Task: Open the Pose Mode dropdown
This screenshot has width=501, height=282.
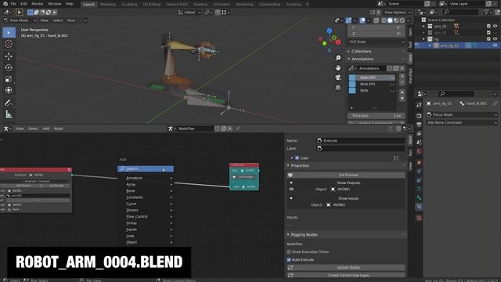Action: [20, 20]
